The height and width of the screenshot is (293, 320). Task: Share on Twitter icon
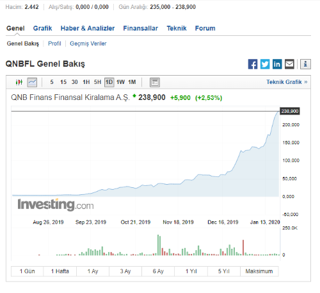tap(265, 64)
